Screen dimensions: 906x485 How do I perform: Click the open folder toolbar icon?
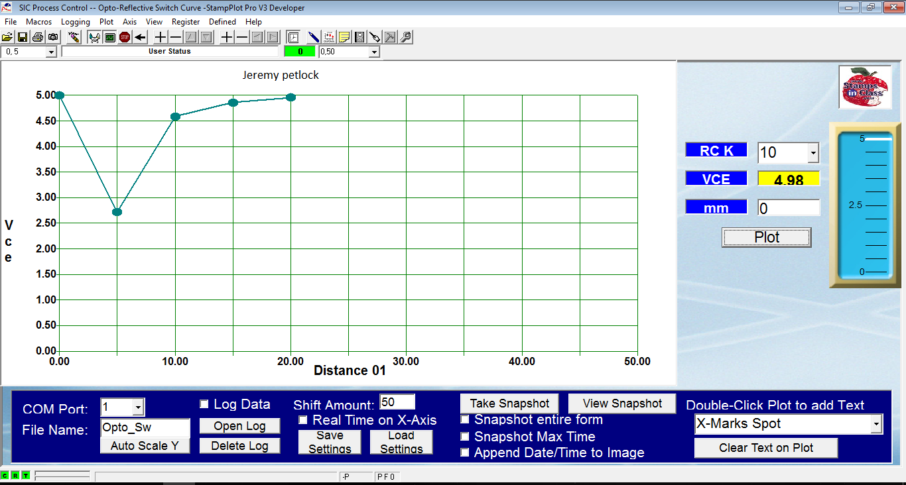(7, 37)
